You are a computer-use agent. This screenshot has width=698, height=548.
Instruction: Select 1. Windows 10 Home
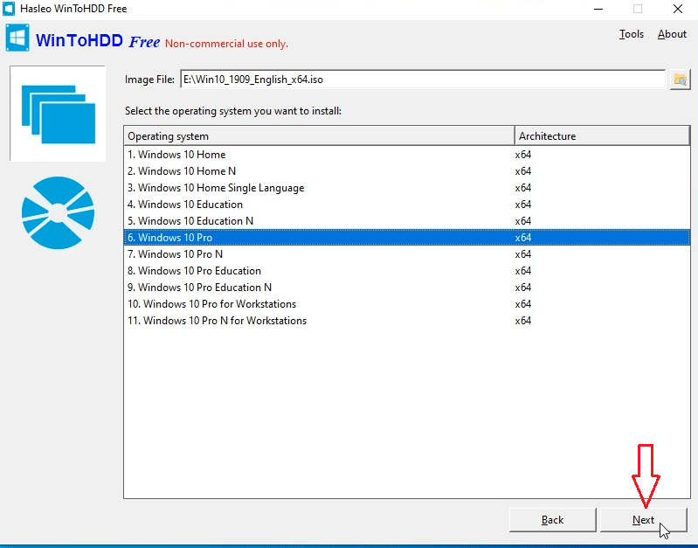407,155
